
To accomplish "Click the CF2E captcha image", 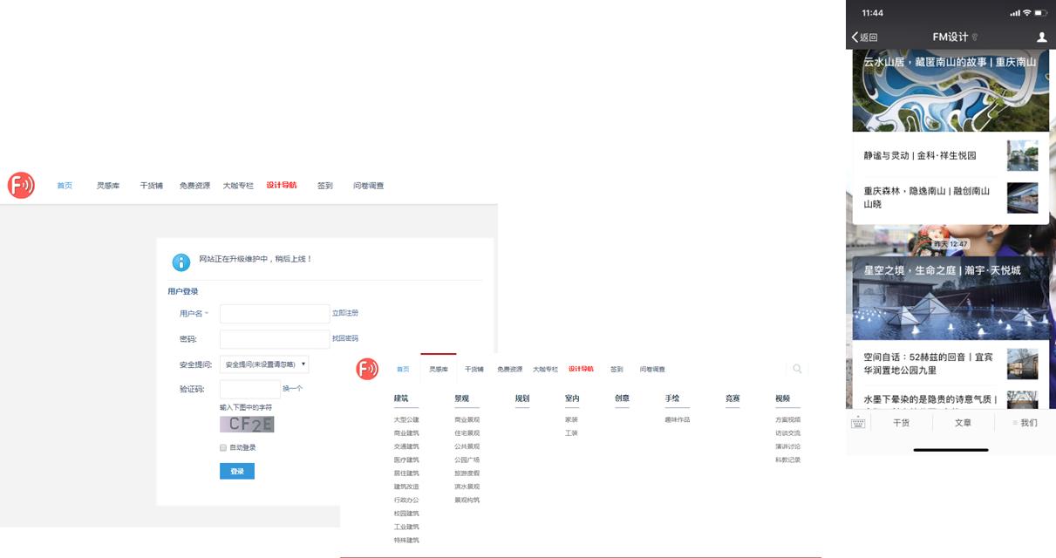I will pos(247,425).
